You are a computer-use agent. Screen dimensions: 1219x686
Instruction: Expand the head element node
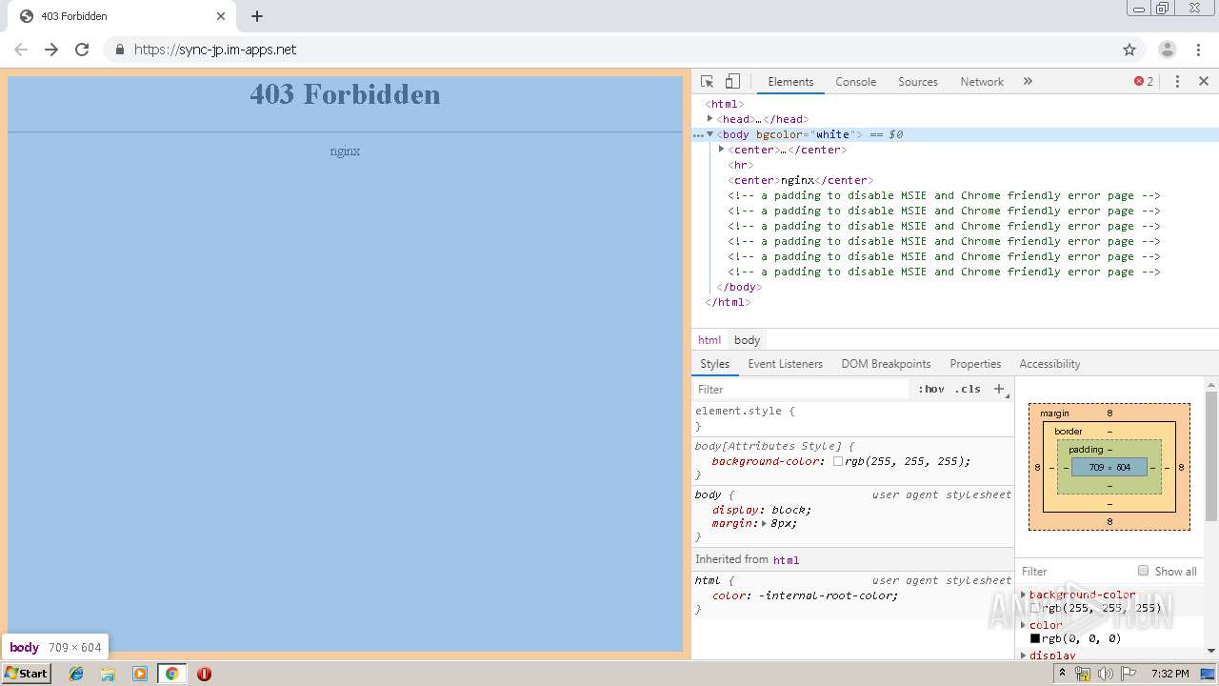tap(710, 119)
